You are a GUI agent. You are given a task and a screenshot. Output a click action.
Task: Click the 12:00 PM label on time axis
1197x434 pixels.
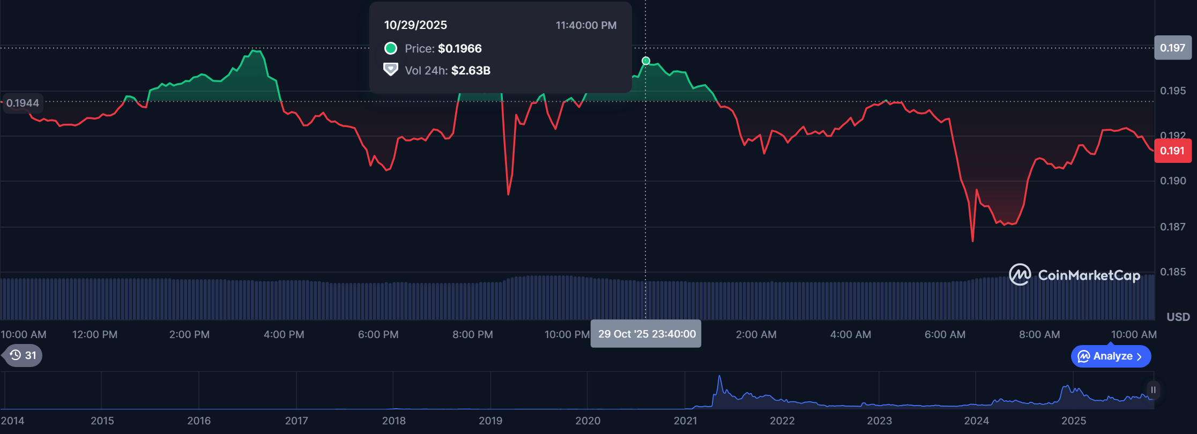[x=95, y=334]
